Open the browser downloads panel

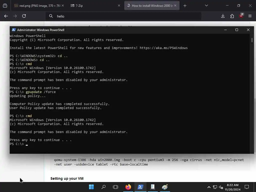[223, 16]
